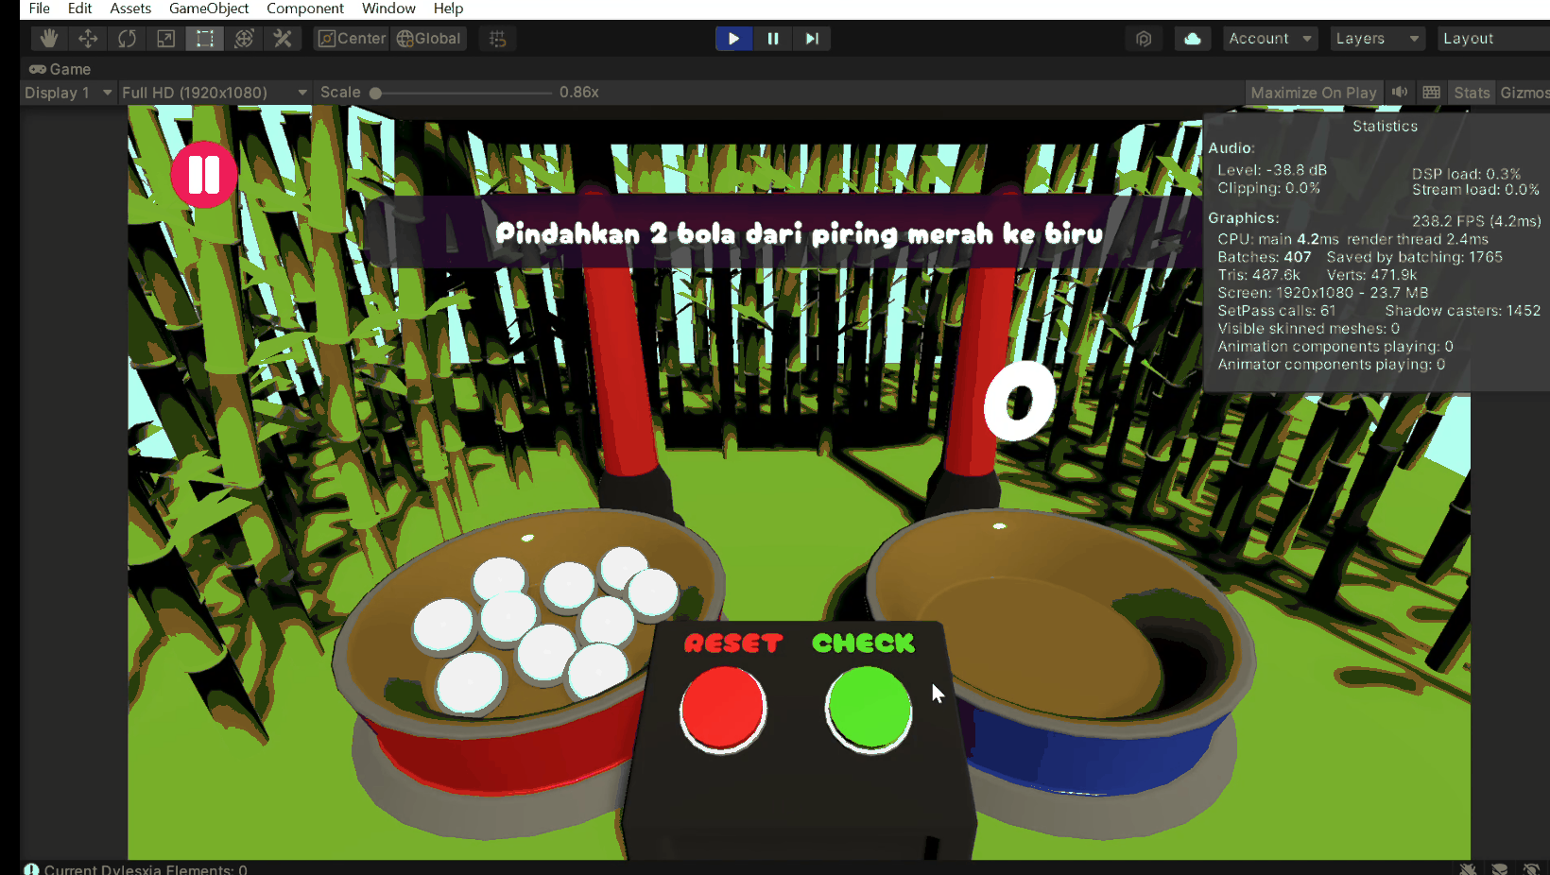
Task: Toggle Maximize On Play
Action: 1313,93
